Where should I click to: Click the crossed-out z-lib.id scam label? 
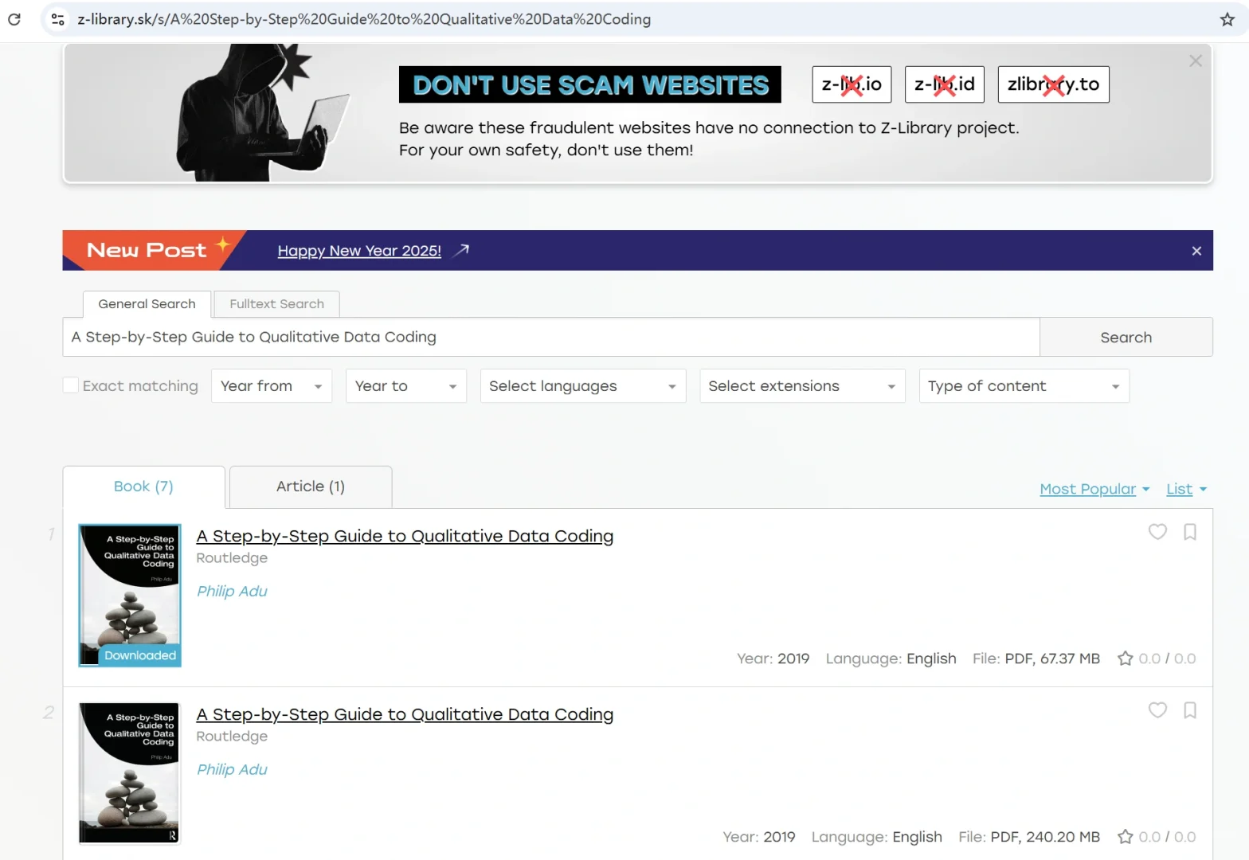tap(945, 84)
